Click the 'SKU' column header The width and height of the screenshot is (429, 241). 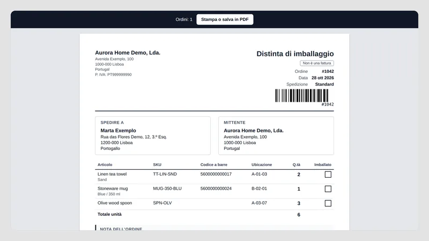point(157,165)
